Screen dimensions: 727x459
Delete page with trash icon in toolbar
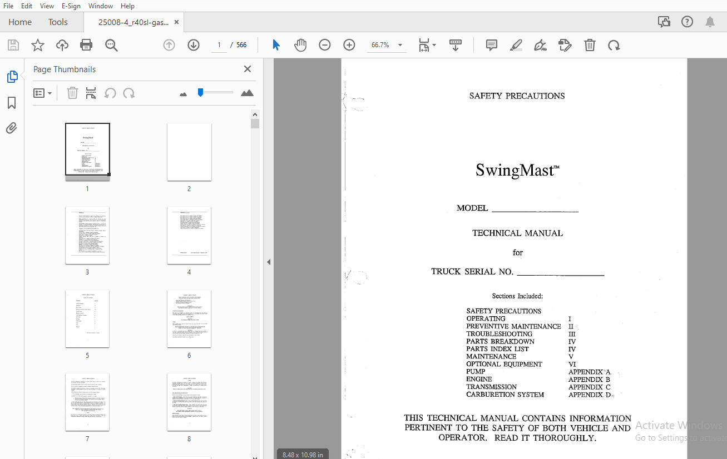[590, 45]
